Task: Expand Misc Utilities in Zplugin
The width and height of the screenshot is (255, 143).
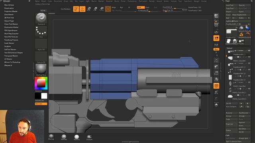Action: (9, 5)
